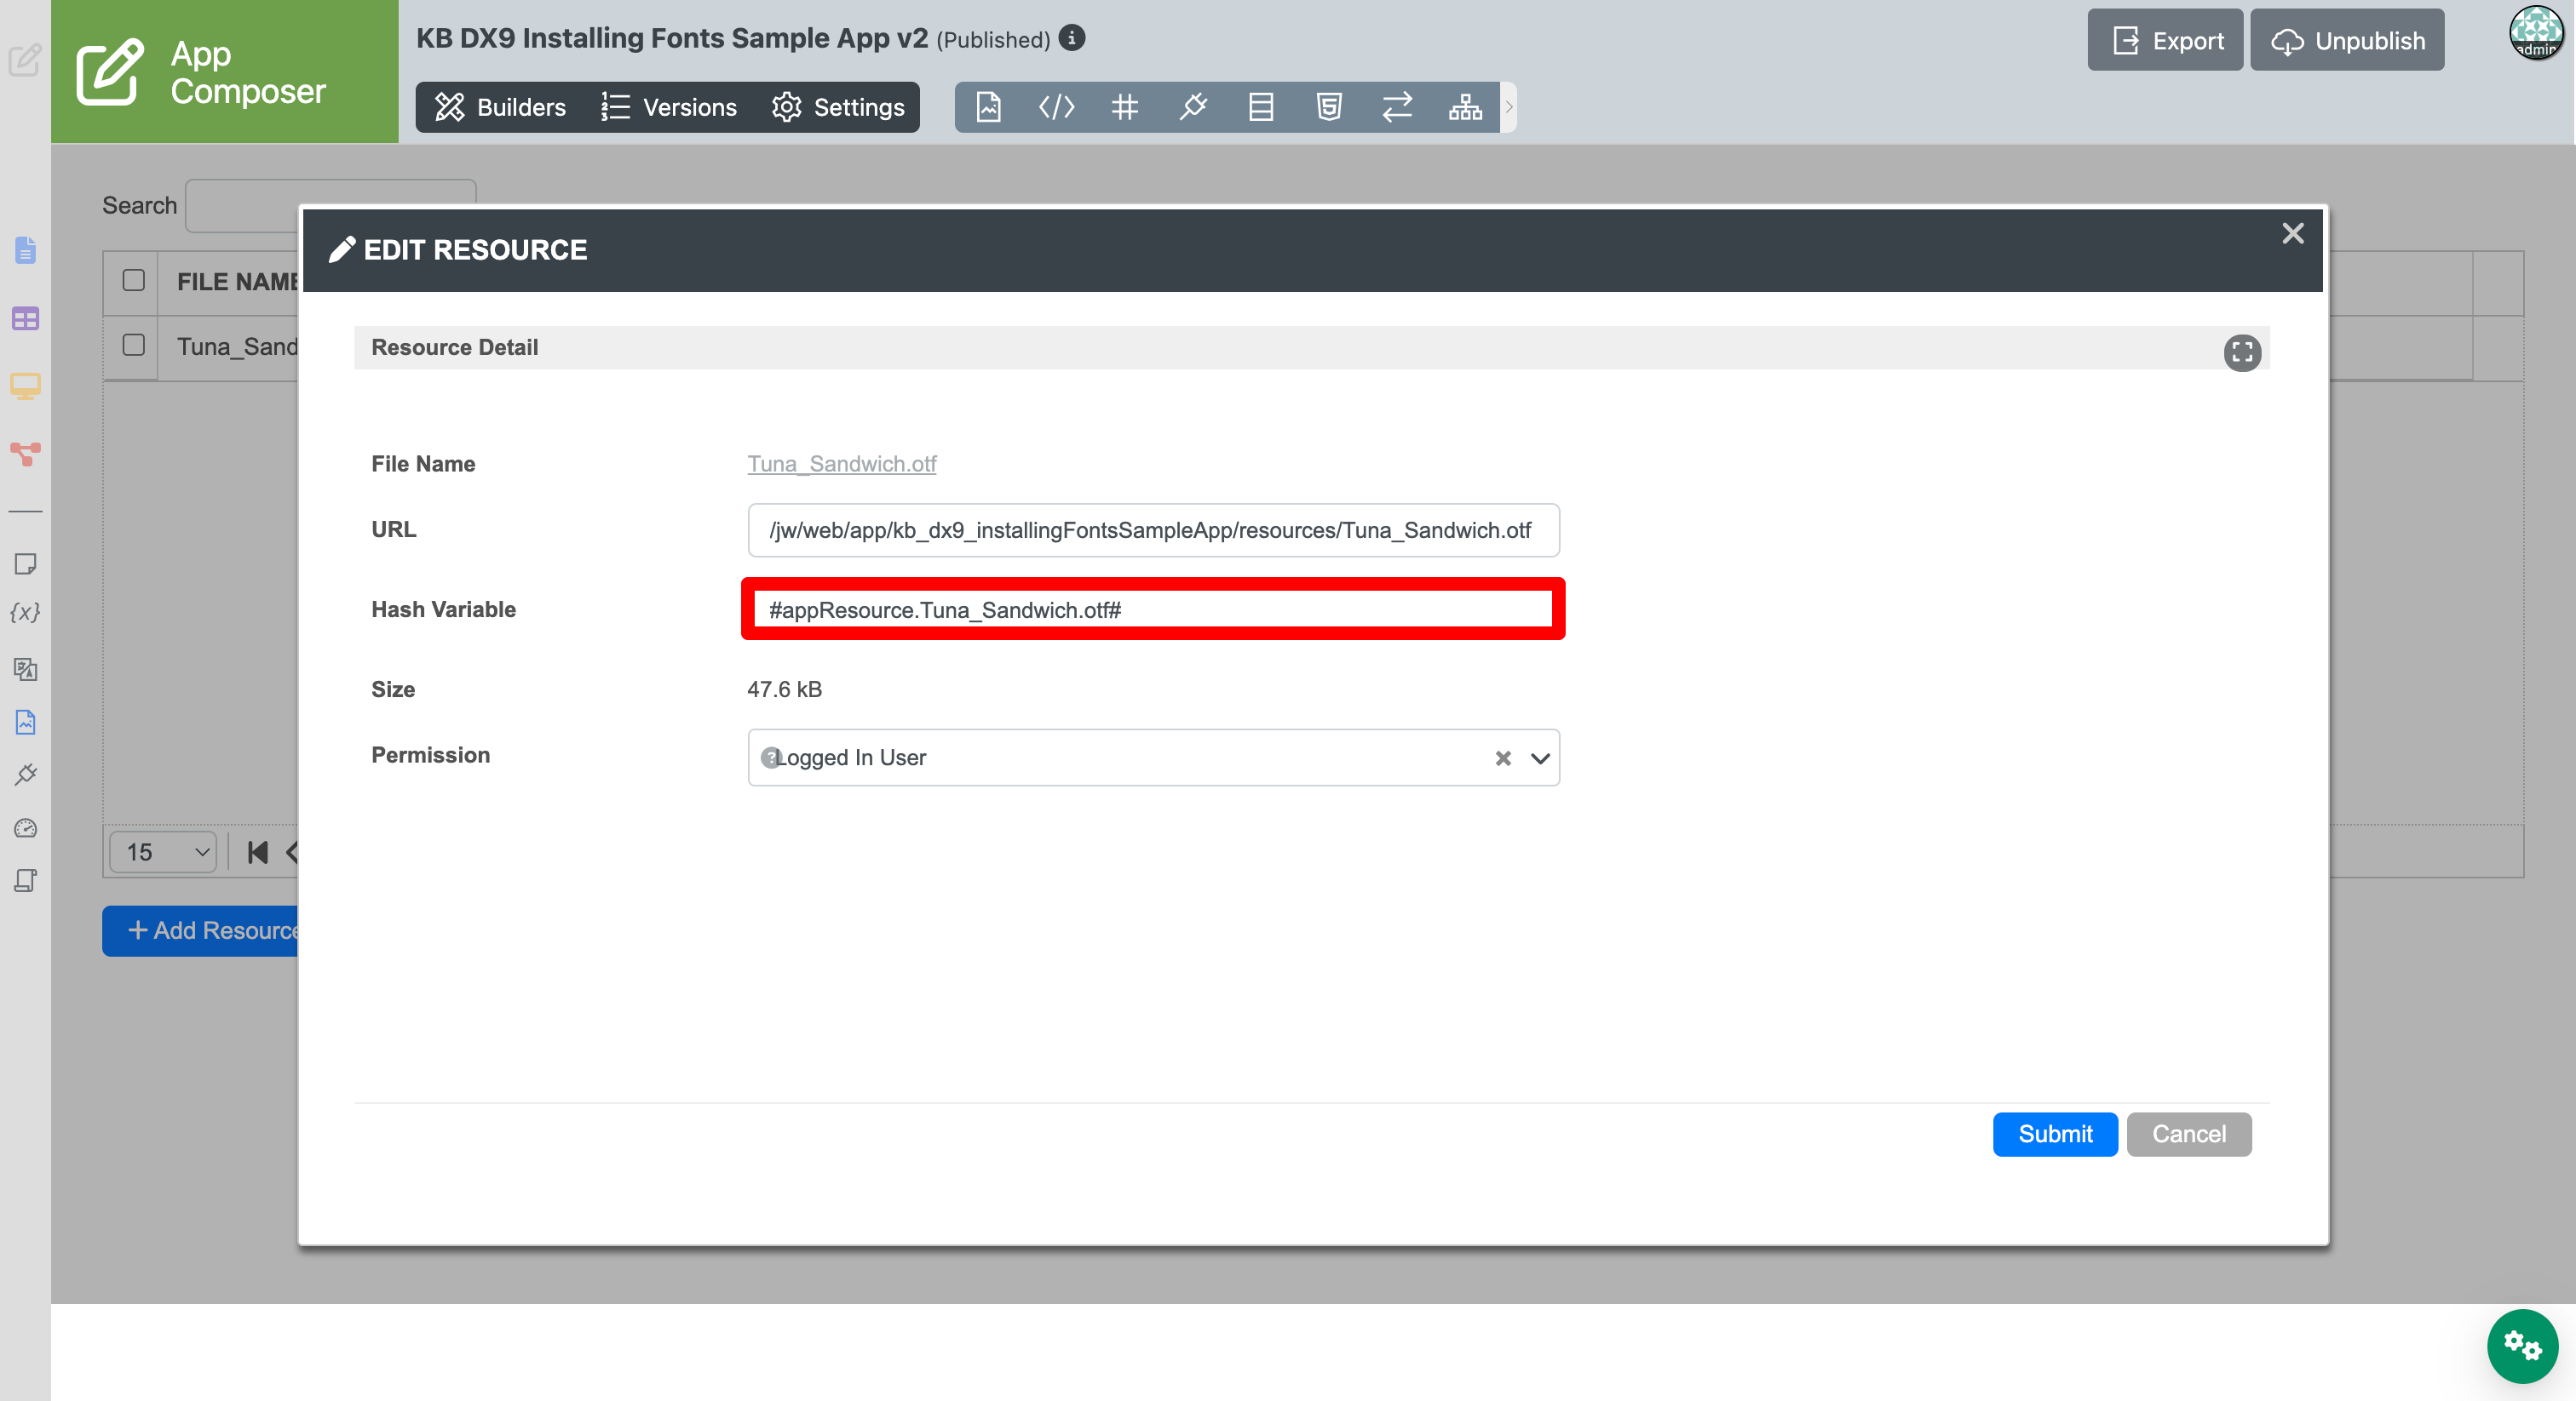
Task: Open the scroll log icon in sidebar
Action: (x=26, y=880)
